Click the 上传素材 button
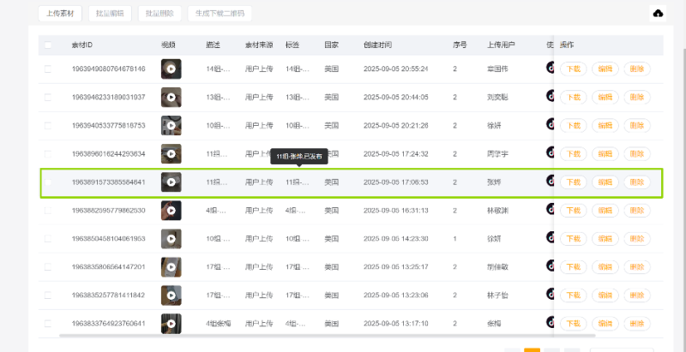686x352 pixels. click(59, 14)
